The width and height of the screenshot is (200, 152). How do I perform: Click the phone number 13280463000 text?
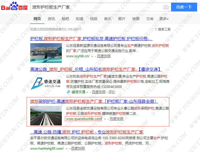(x=111, y=87)
